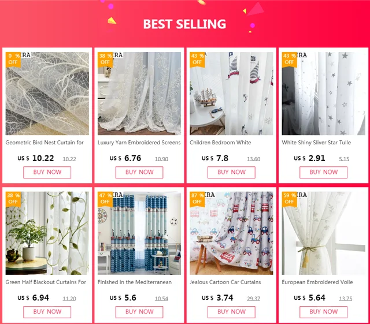Click BUY NOW under Green Half Blackout Curtains

(47, 312)
